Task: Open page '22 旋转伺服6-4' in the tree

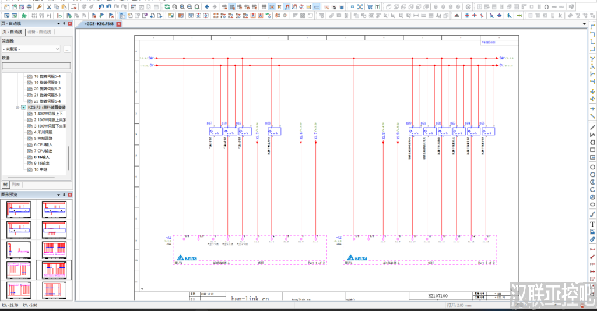Action: (47, 101)
